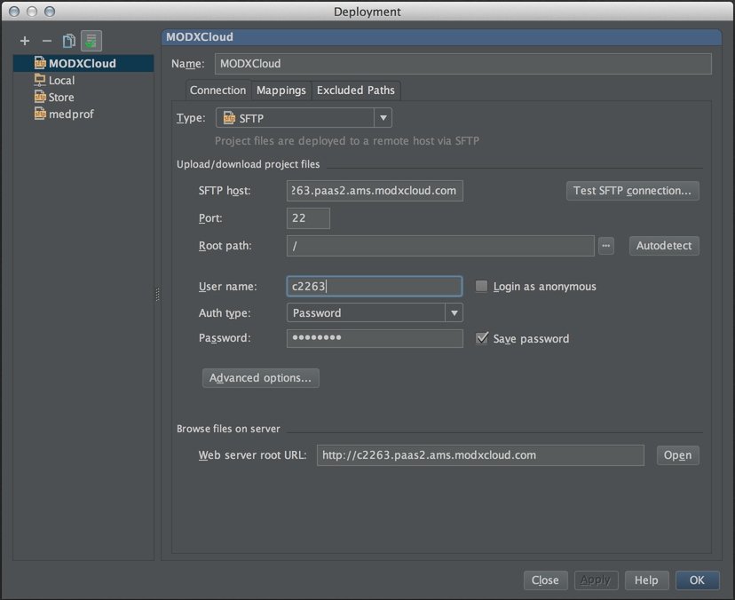
Task: Click Test SFTP connection button
Action: [632, 191]
